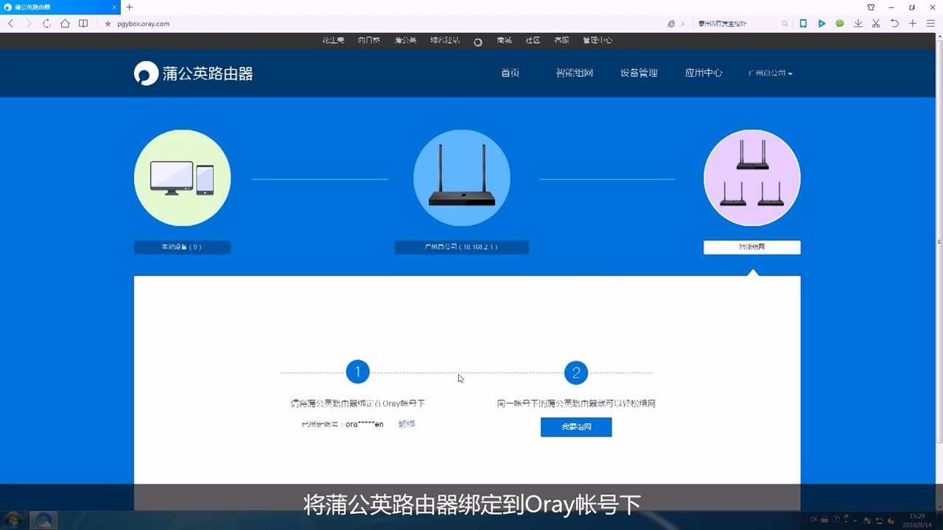Open the 设备管理 navigation item

[x=639, y=73]
